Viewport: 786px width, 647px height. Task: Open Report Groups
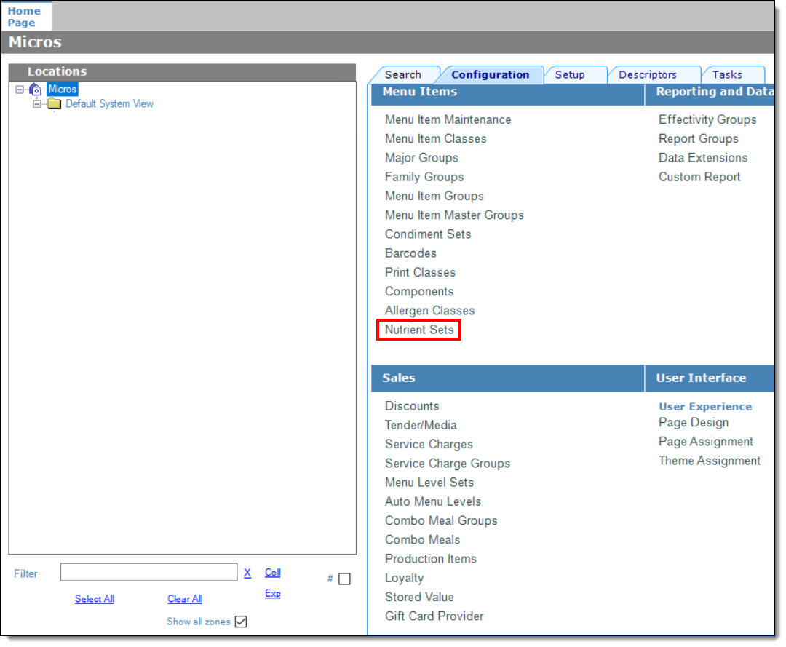click(698, 139)
